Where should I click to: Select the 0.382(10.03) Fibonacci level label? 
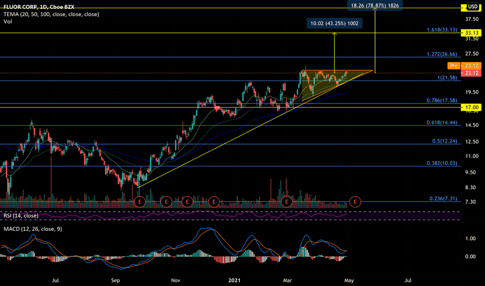click(442, 163)
